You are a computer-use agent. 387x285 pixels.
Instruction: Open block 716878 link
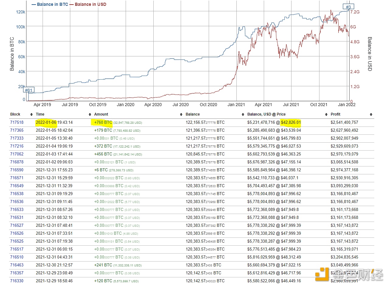[x=17, y=162]
